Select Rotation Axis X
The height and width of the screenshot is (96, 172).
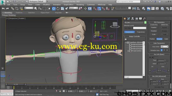click(162, 50)
